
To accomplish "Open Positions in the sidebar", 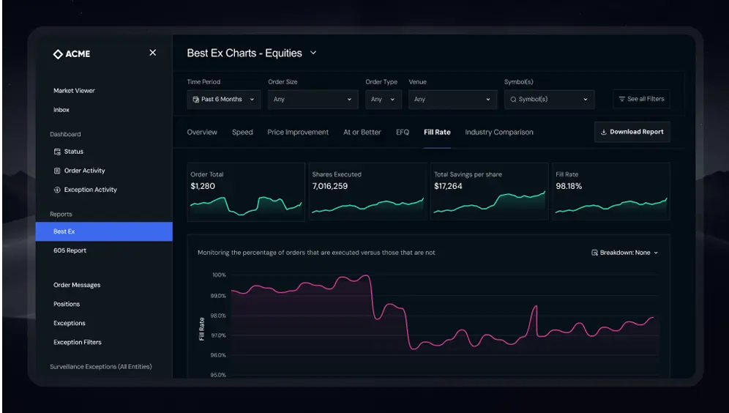I will pyautogui.click(x=67, y=304).
